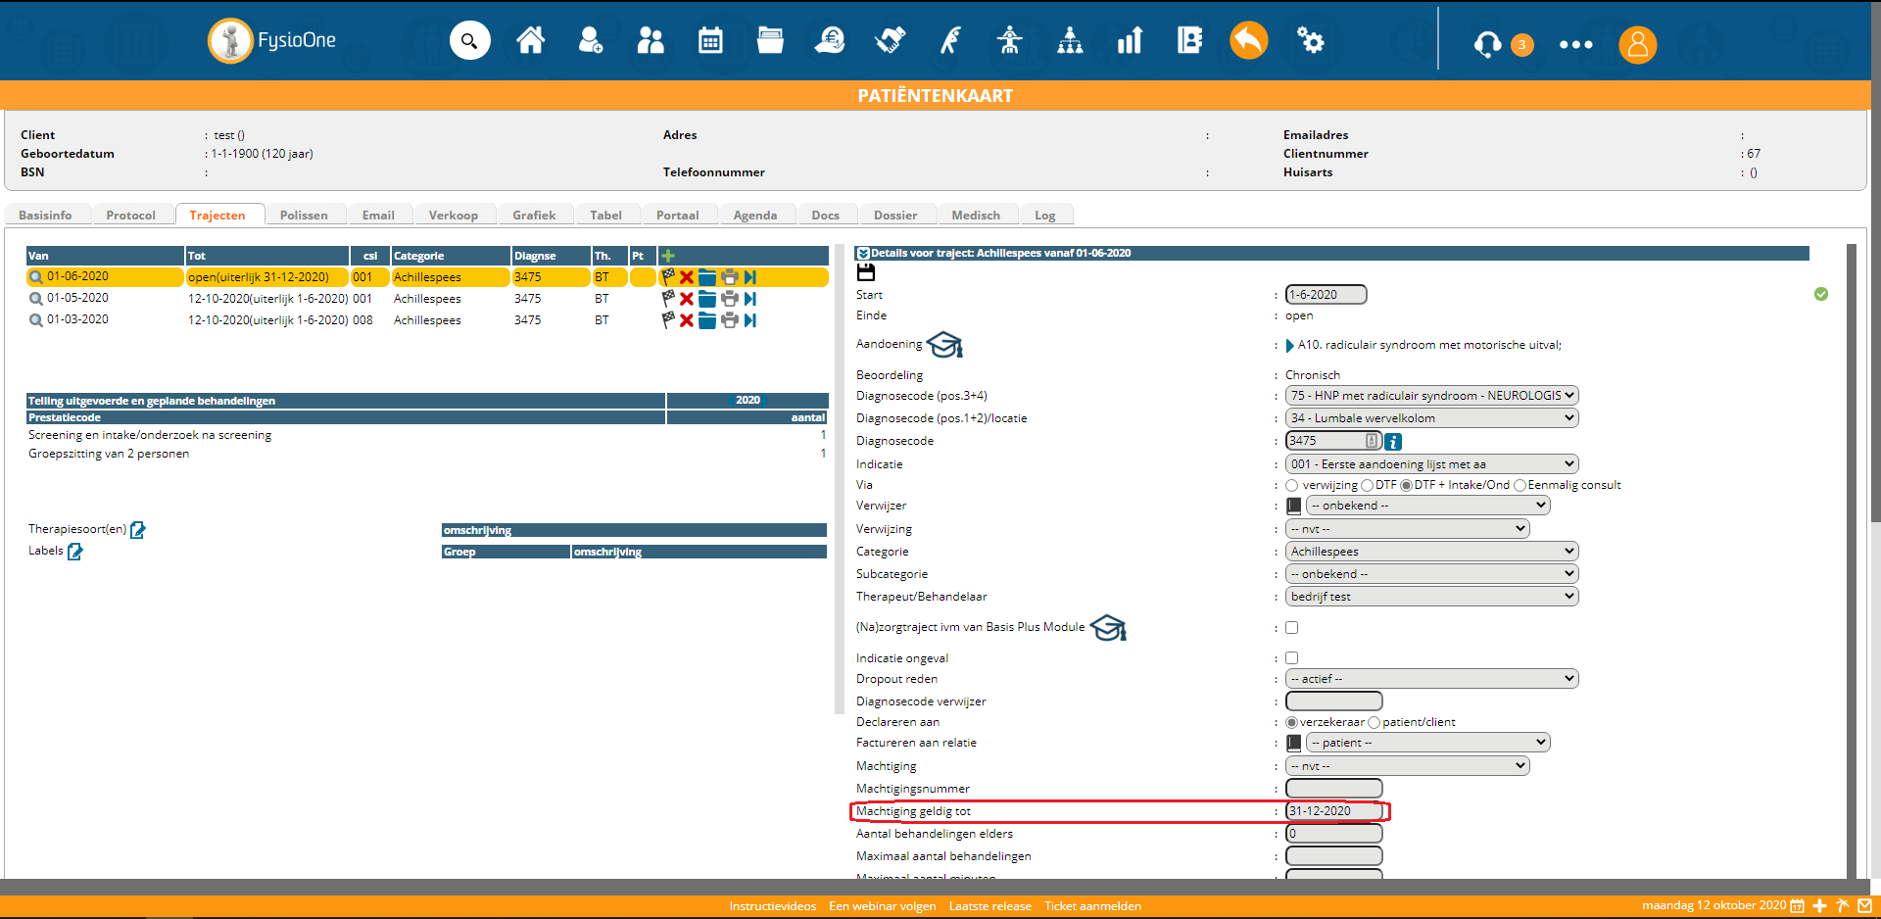Select patient/client under Declareren aan

tap(1375, 722)
